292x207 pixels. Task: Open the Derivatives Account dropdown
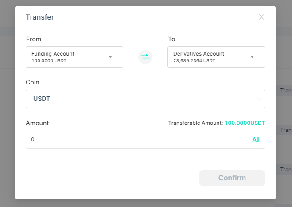pos(216,57)
